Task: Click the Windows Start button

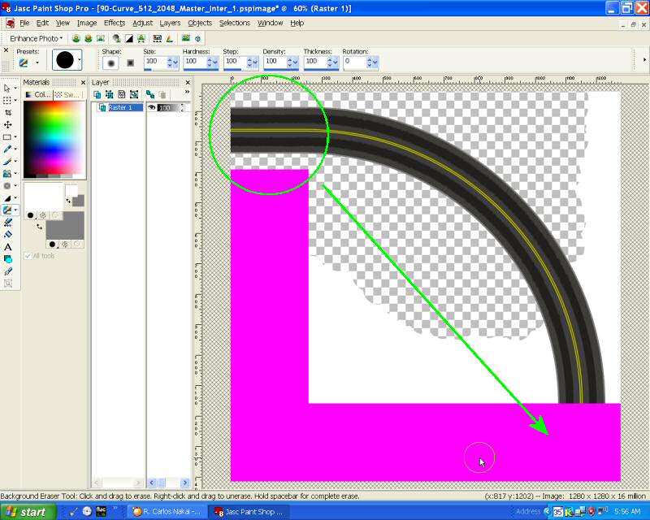Action: [x=28, y=512]
